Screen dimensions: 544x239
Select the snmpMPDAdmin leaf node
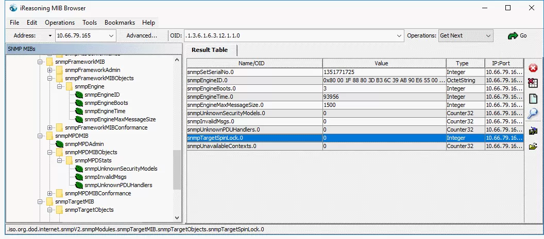[85, 144]
